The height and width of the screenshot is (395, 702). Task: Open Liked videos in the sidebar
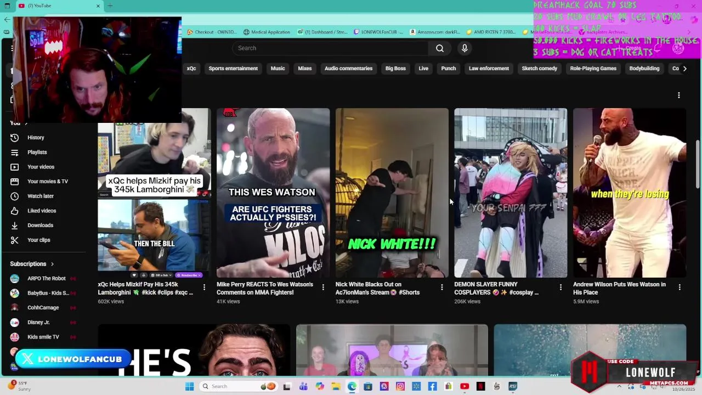tap(42, 211)
